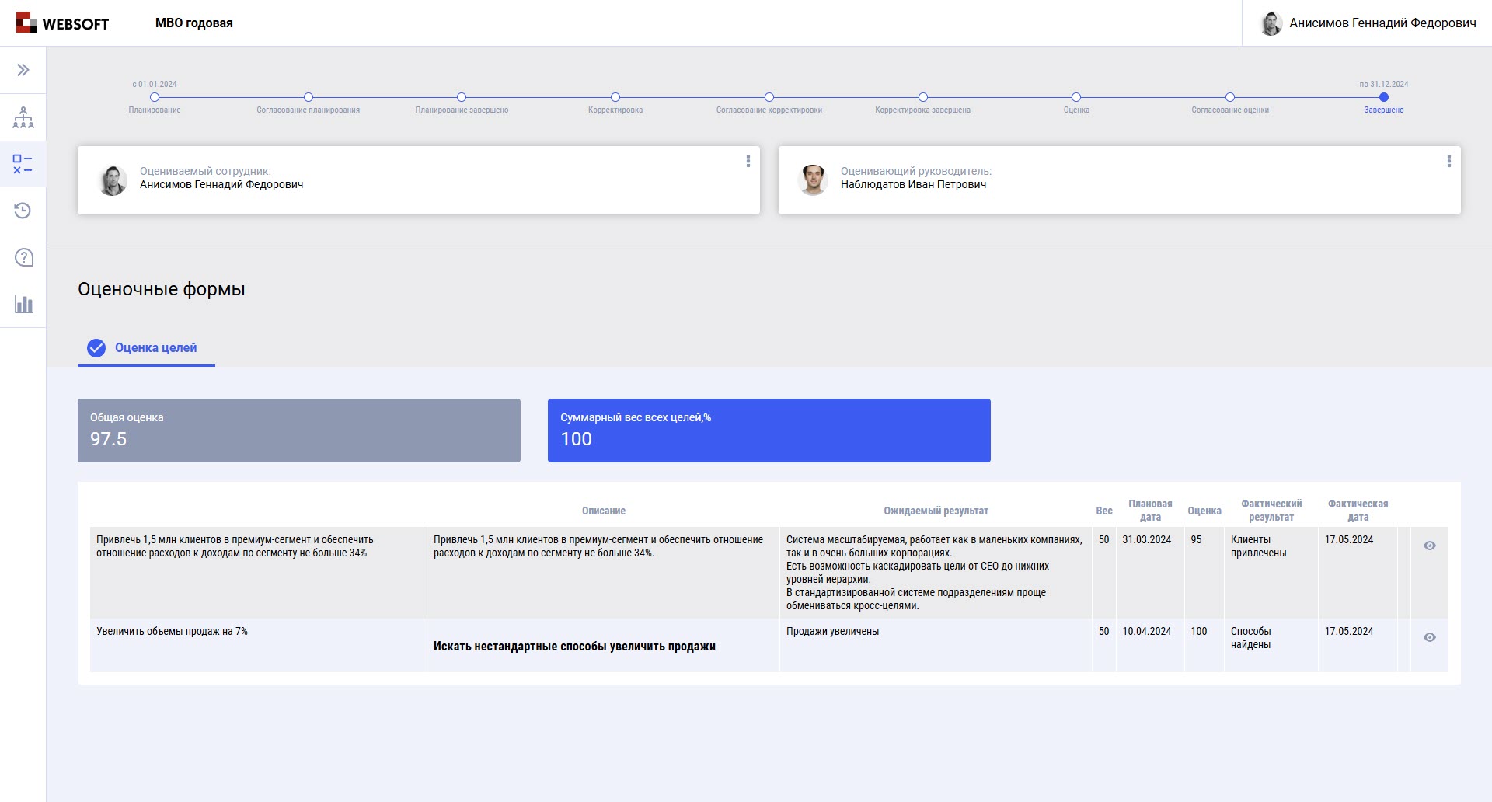Click the help question mark icon
Viewport: 1492px width, 802px height.
(23, 256)
